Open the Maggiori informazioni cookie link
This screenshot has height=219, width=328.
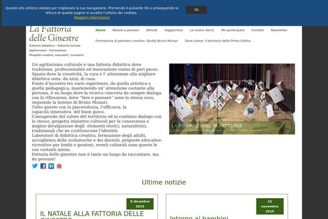tap(92, 18)
